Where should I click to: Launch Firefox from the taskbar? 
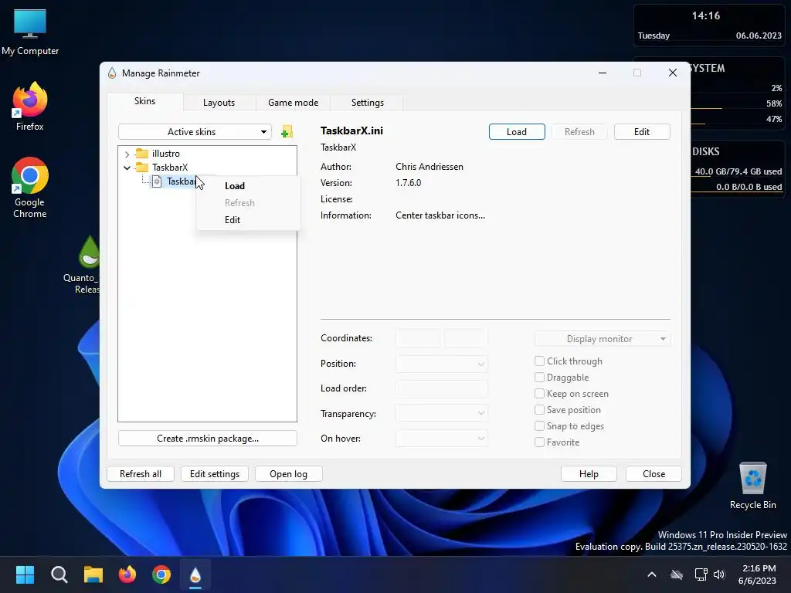click(x=127, y=574)
